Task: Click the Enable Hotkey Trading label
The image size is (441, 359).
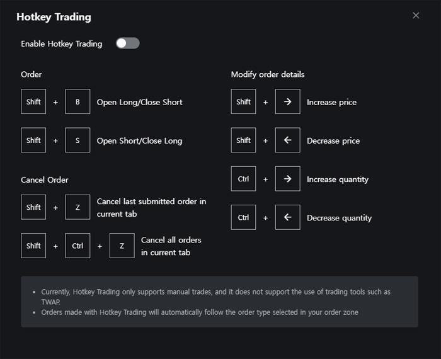Action: click(62, 44)
